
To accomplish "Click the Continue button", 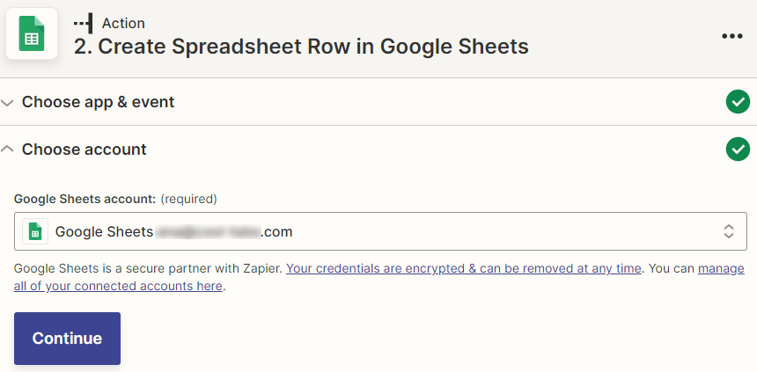I will coord(67,339).
